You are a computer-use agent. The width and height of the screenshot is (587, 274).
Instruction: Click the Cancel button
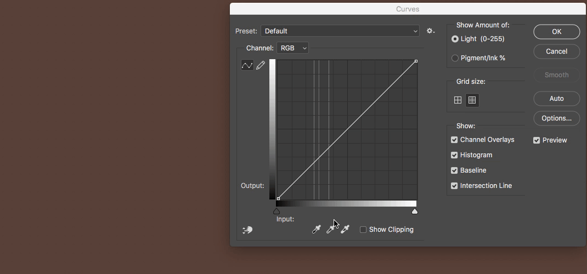[557, 51]
